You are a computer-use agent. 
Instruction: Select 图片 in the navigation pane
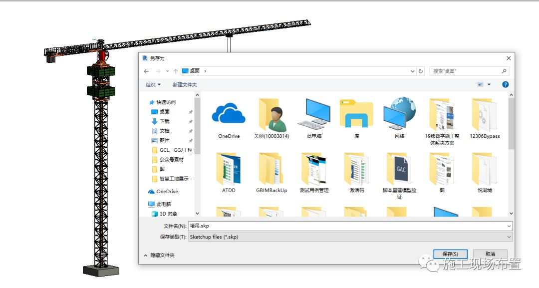[161, 141]
